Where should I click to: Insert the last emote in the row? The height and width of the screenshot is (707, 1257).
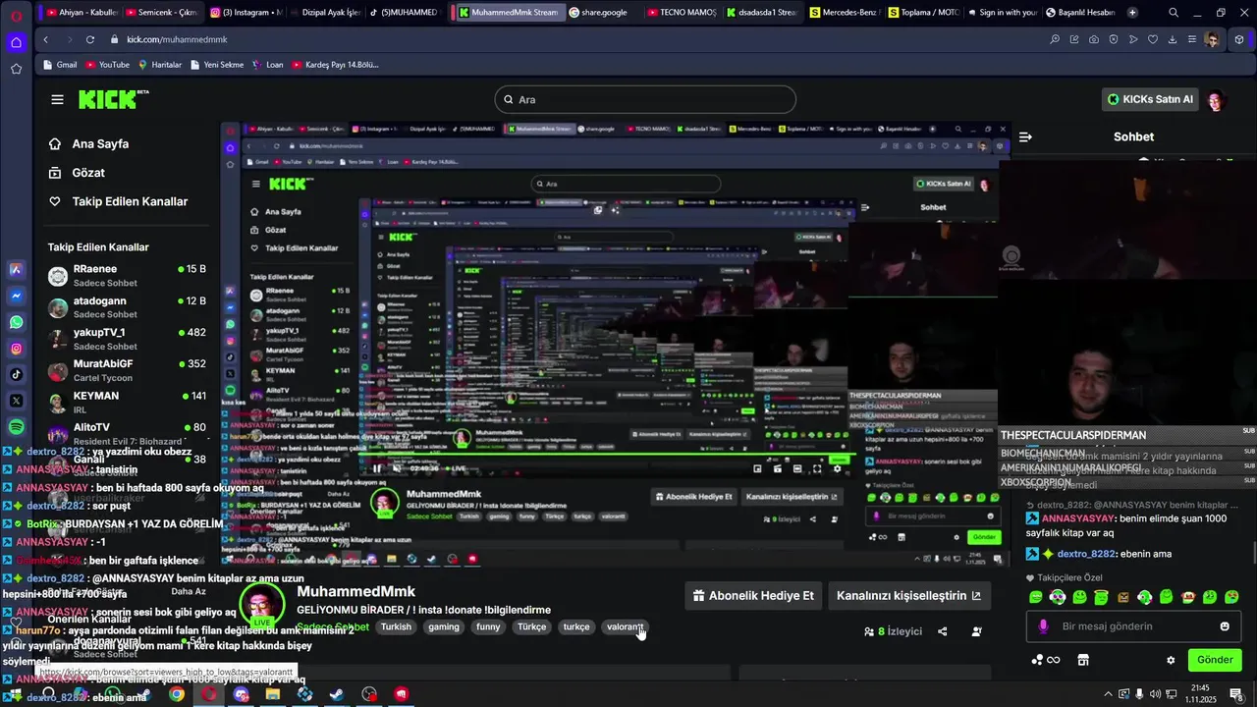tap(1232, 597)
